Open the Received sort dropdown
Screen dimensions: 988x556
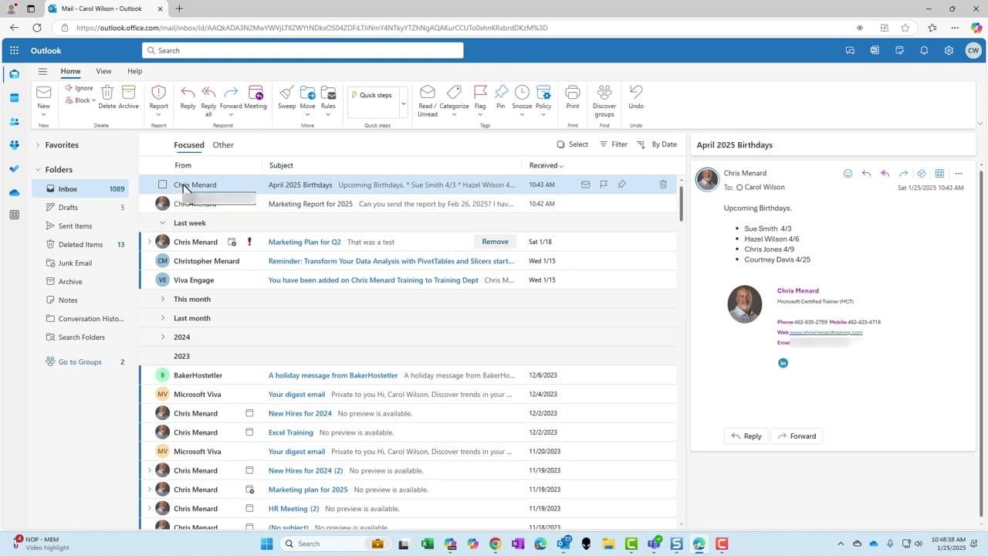pyautogui.click(x=546, y=164)
